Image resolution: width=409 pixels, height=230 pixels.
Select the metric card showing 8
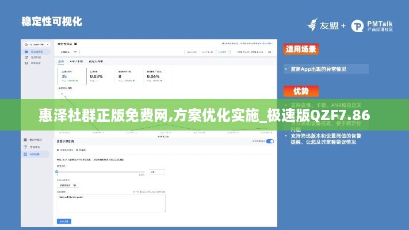(x=129, y=76)
